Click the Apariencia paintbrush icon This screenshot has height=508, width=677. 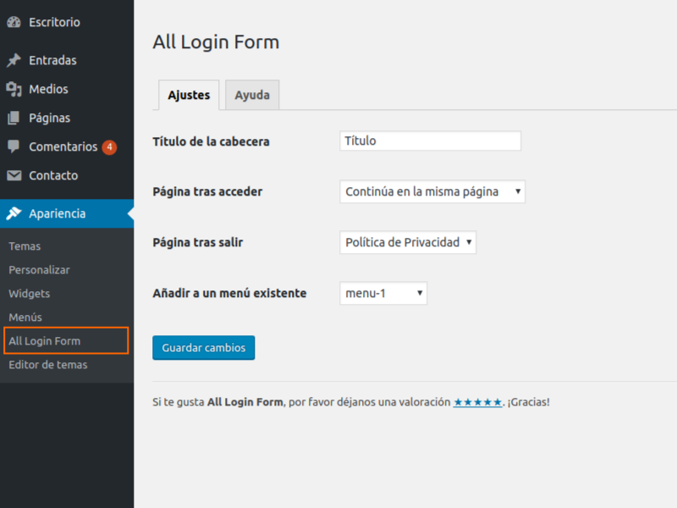coord(14,213)
